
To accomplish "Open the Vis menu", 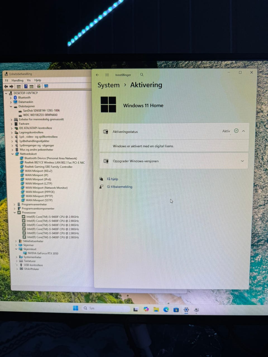I will tap(29, 80).
